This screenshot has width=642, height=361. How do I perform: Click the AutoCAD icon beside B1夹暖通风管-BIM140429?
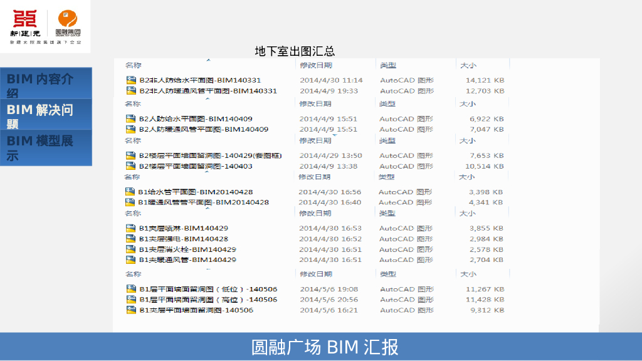[x=129, y=260]
